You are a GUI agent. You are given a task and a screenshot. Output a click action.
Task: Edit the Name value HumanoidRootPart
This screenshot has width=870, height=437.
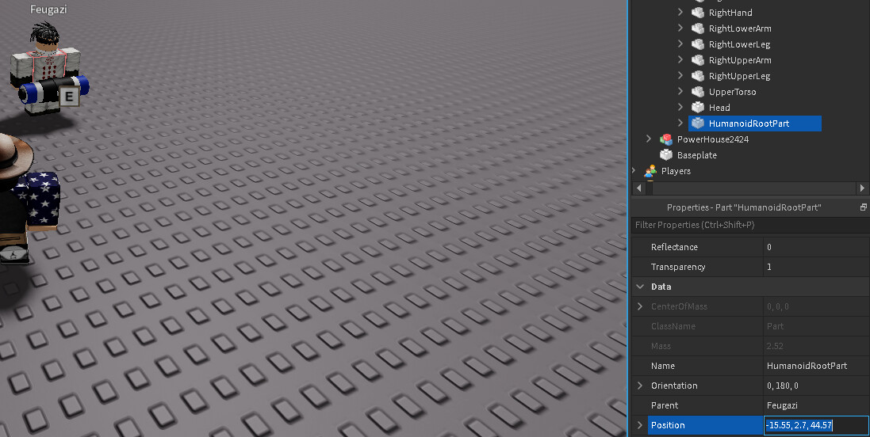coord(816,366)
